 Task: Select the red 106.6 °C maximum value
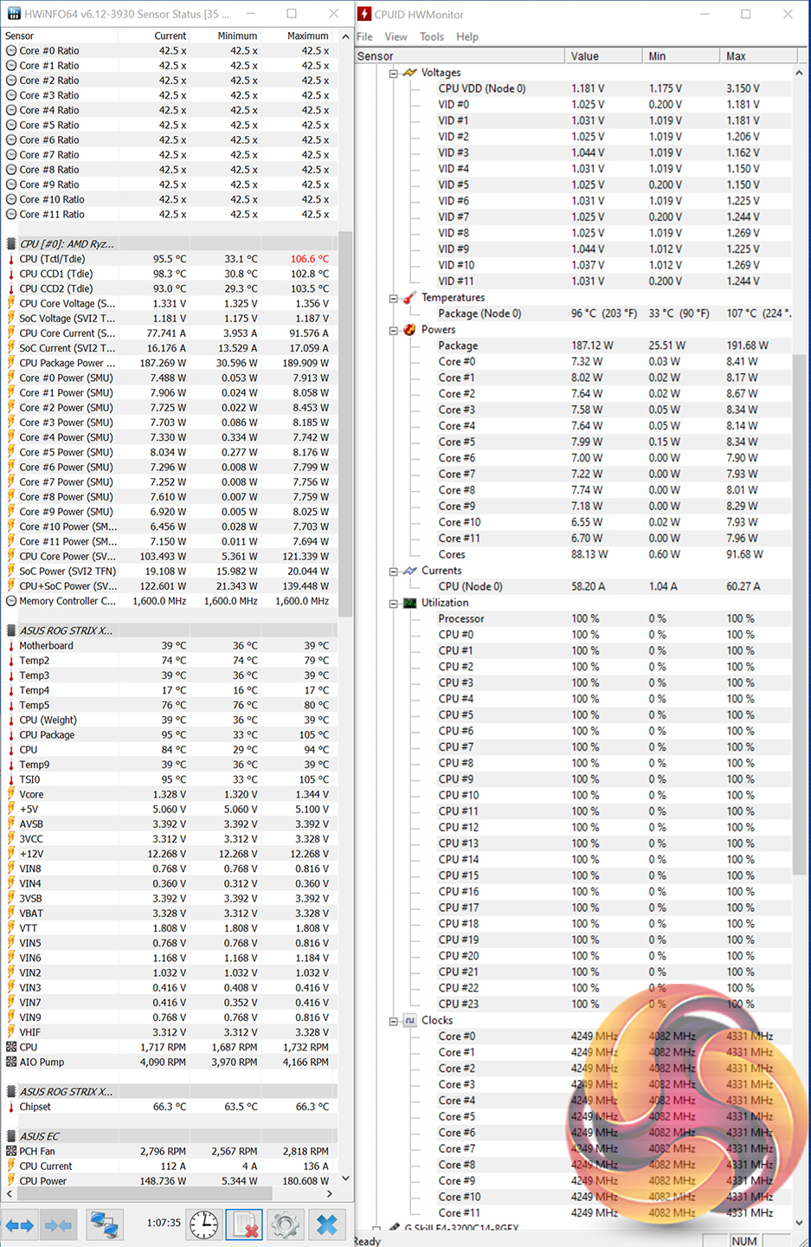[x=310, y=259]
